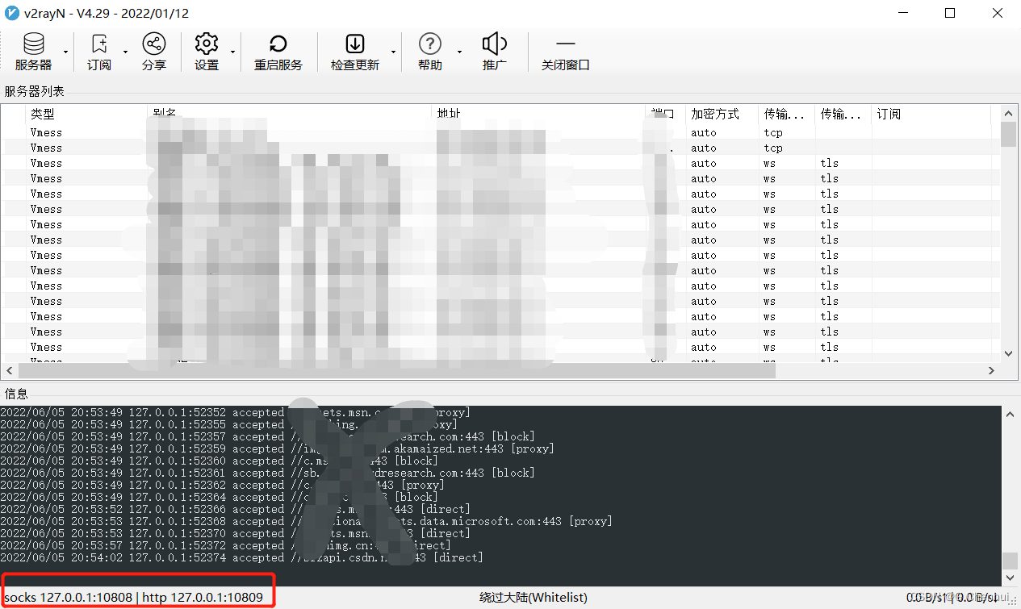1021x609 pixels.
Task: Click the 信息 log panel label
Action: [x=16, y=394]
